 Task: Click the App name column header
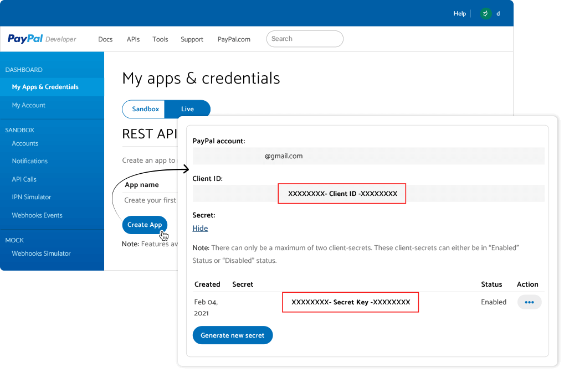coord(142,185)
